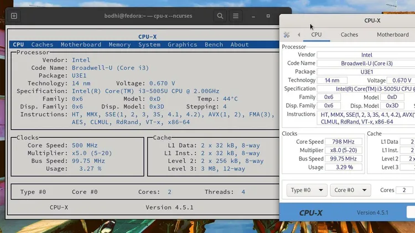Screen dimensions: 415x233
Task: Click Usage value '3.27 %' in terminal
Action: click(x=90, y=169)
